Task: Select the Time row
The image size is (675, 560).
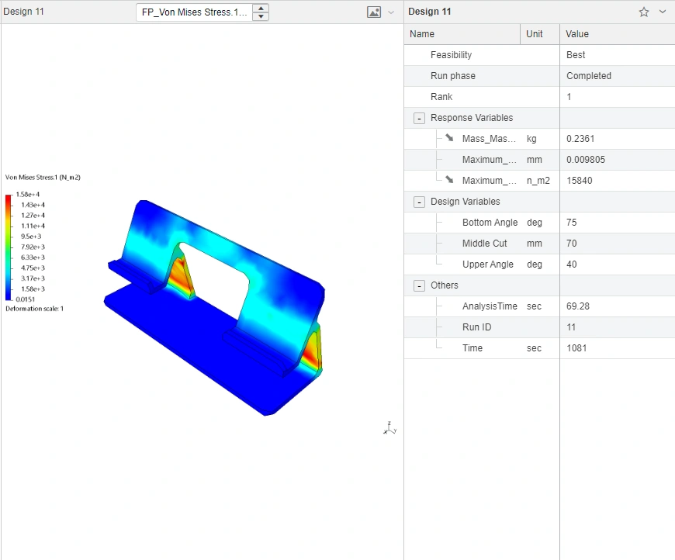Action: [540, 348]
